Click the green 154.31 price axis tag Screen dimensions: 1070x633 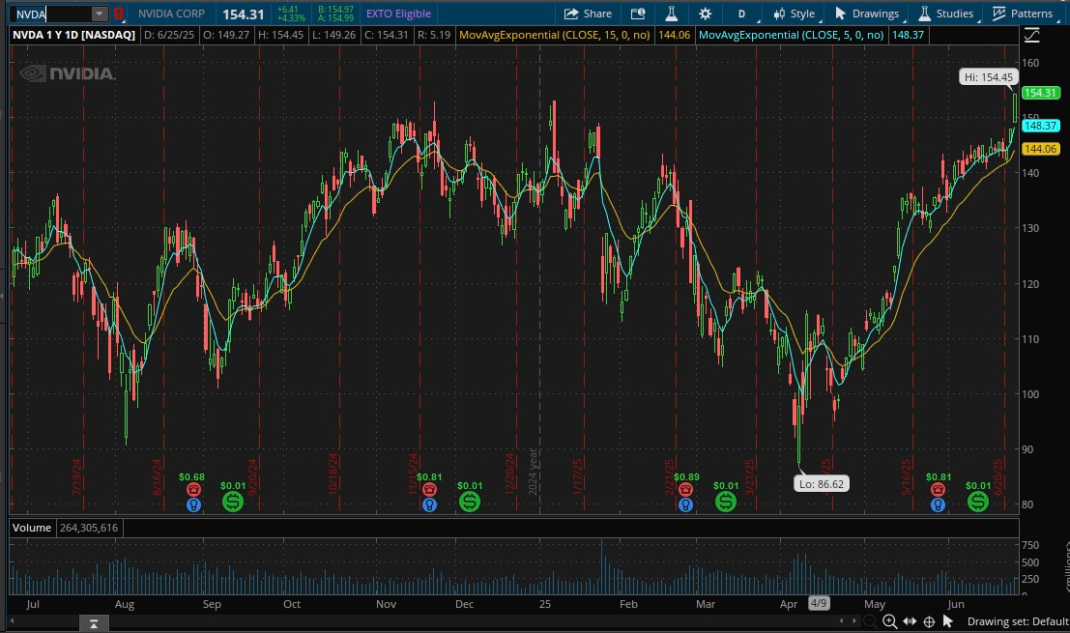point(1040,93)
